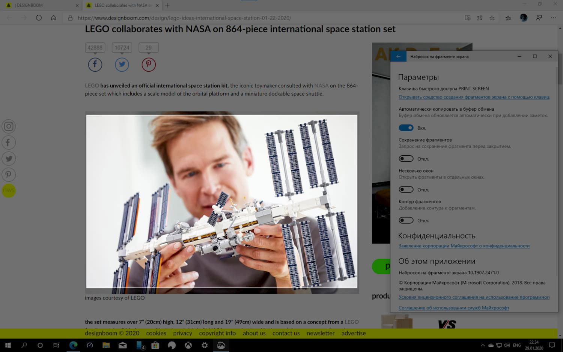Image resolution: width=563 pixels, height=352 pixels.
Task: Open Windows Settings gear on the taskbar
Action: click(205, 345)
